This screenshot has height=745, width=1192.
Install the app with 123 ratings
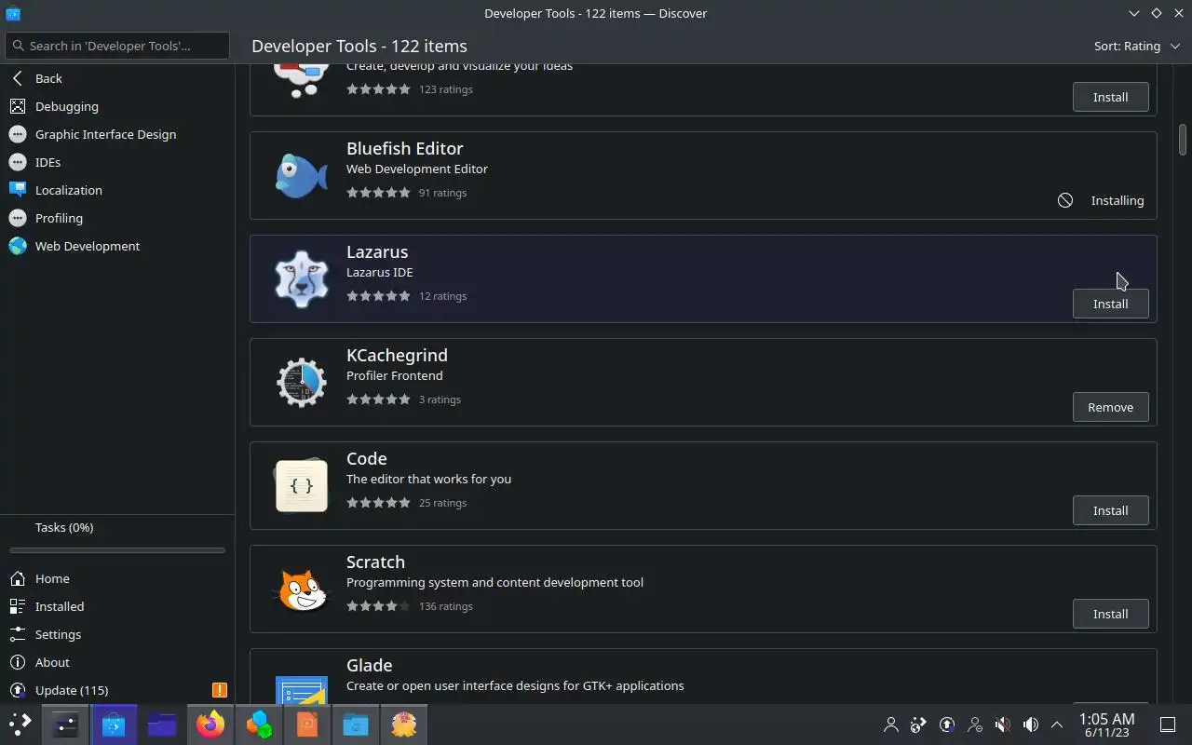tap(1110, 97)
